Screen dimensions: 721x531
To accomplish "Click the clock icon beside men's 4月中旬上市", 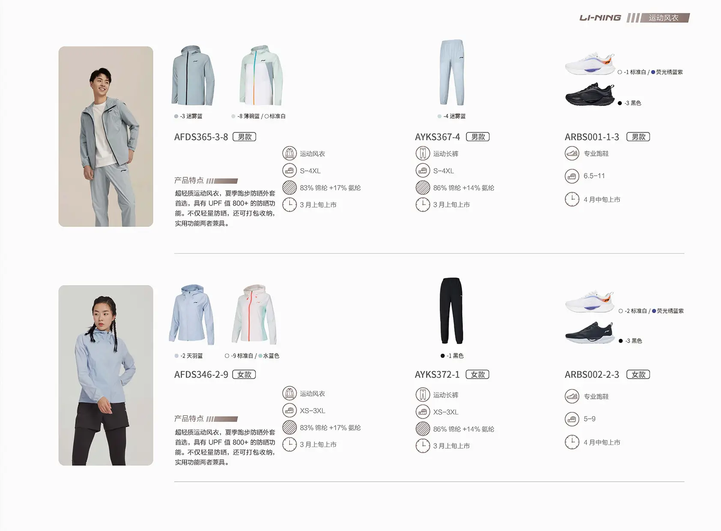I will pos(572,199).
